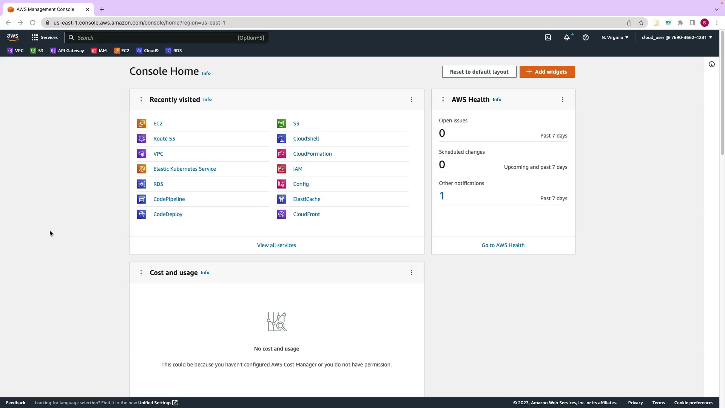
Task: Open the Cost and usage widget options
Action: 412,272
